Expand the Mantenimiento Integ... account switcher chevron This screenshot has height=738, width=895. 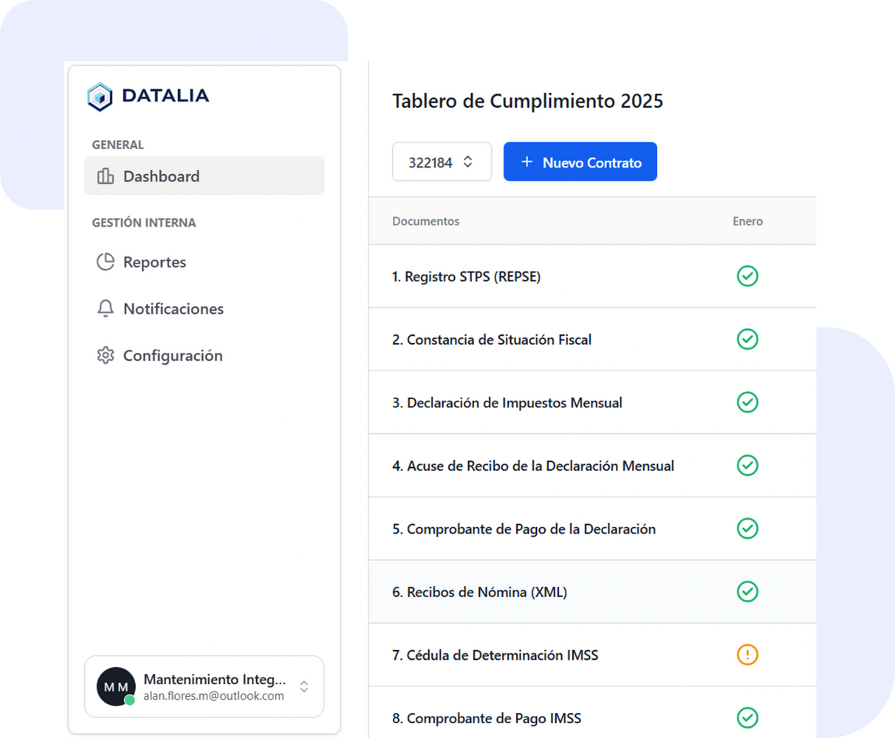coord(304,686)
